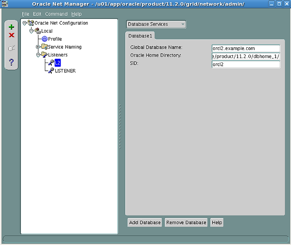Click the dotted pane splitter handle
This screenshot has width=291, height=245.
point(120,126)
